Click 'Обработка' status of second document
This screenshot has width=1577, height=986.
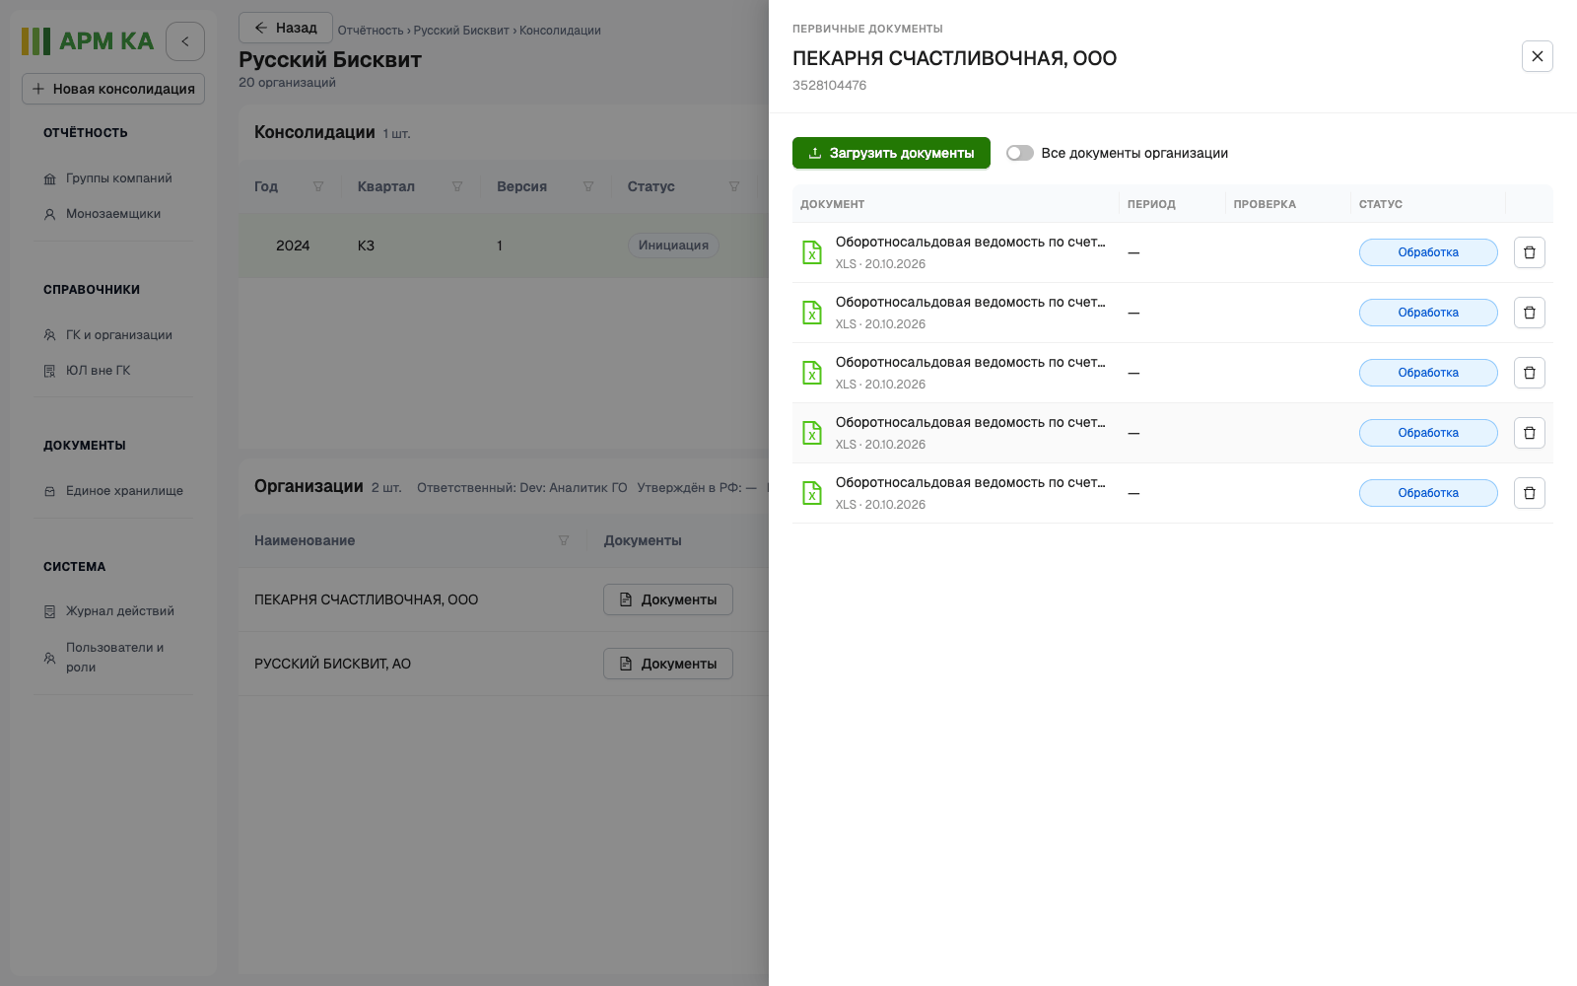[1428, 313]
